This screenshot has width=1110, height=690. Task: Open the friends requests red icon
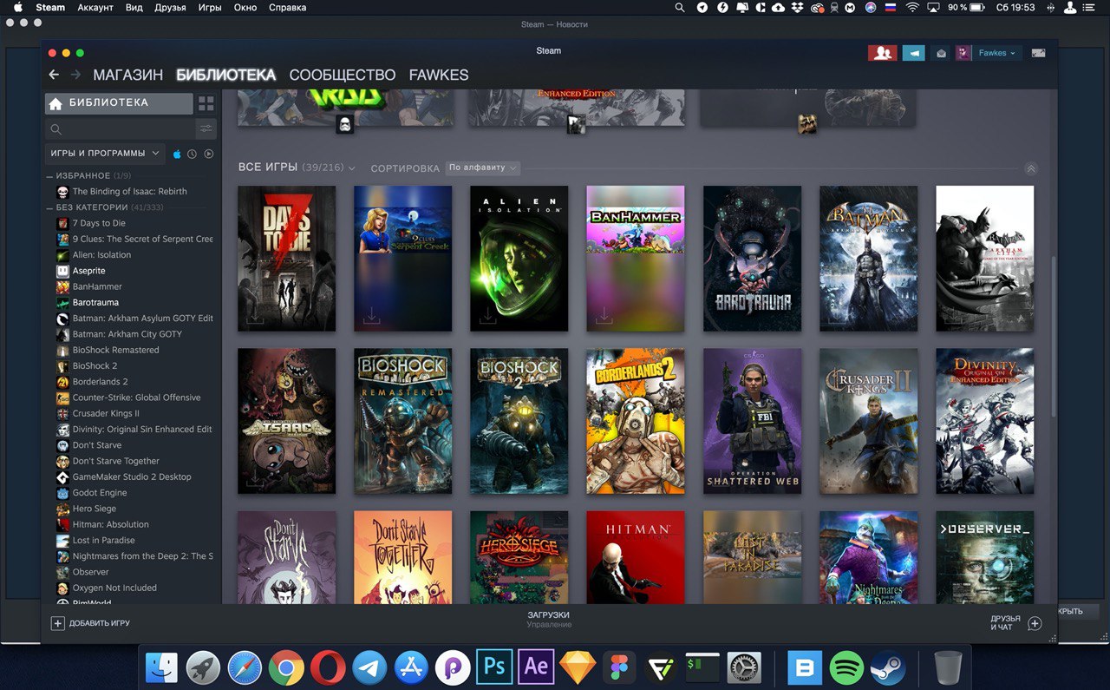pos(882,53)
